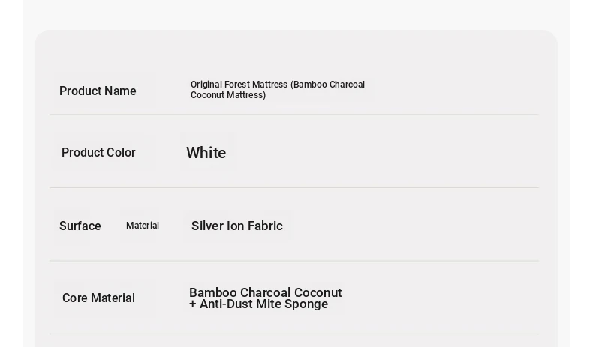Click the Surface label
The height and width of the screenshot is (347, 593).
pos(80,226)
